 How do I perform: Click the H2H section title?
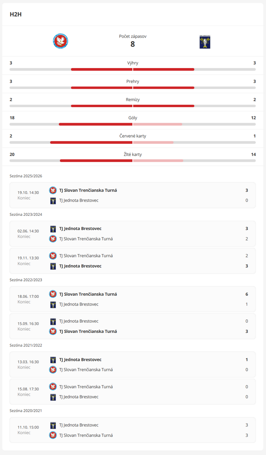(16, 15)
